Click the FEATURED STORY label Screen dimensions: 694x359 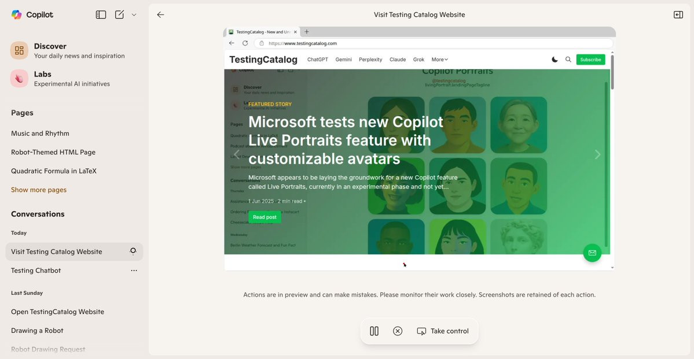[x=270, y=104]
